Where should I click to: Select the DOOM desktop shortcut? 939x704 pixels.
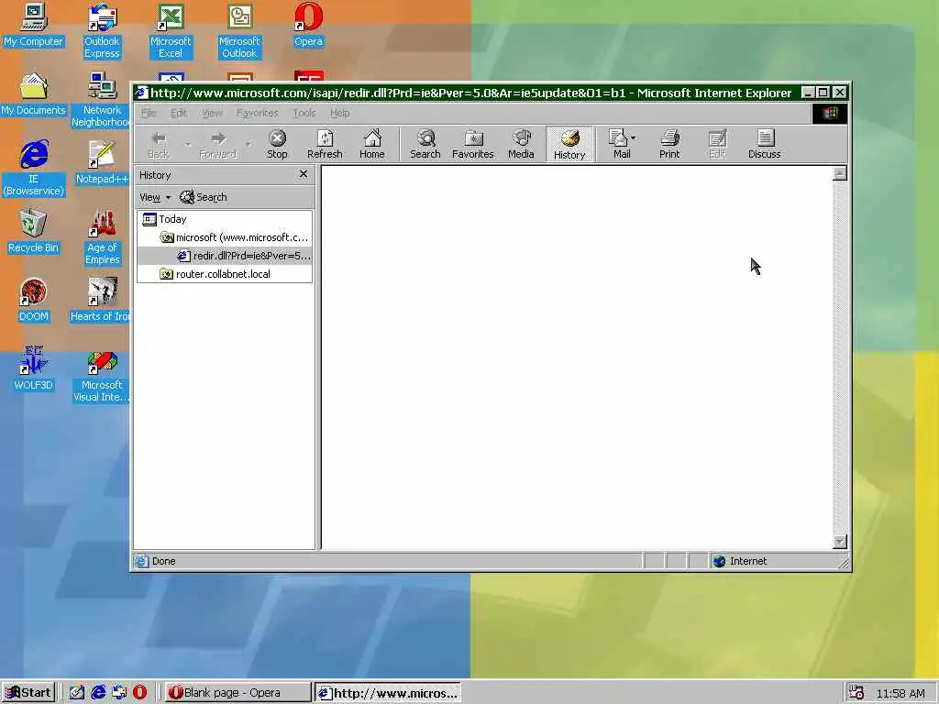coord(33,301)
